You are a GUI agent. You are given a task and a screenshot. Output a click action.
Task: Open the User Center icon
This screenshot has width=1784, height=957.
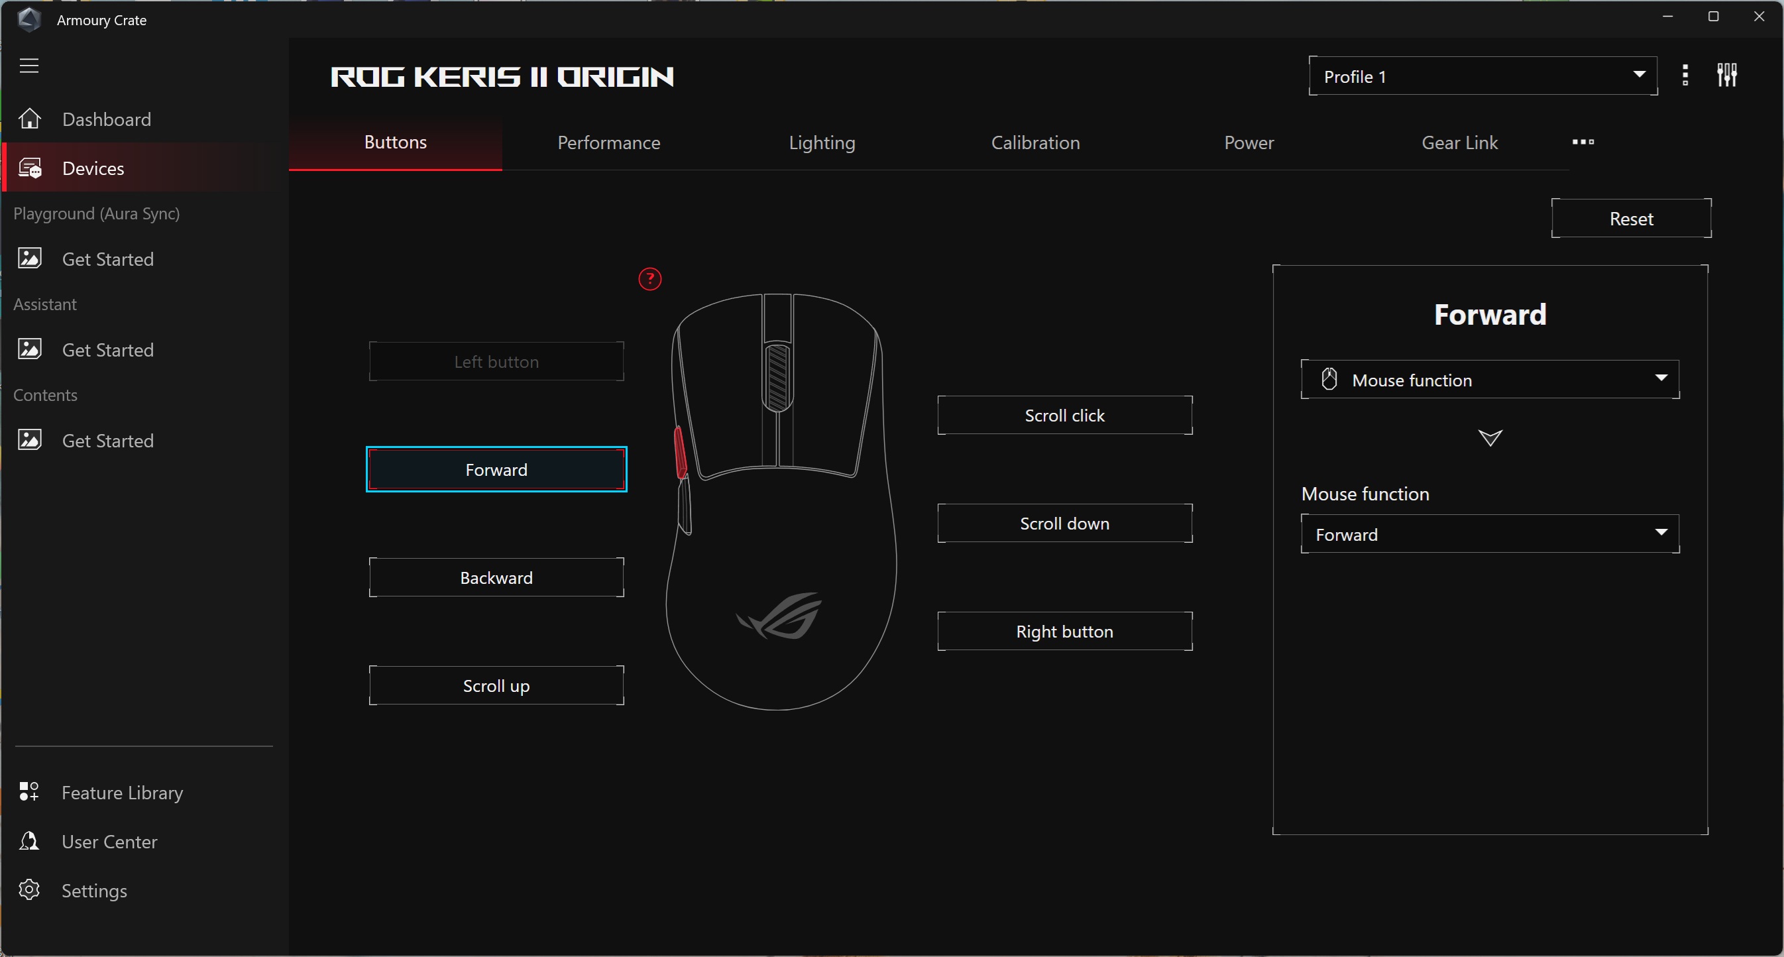(x=29, y=840)
